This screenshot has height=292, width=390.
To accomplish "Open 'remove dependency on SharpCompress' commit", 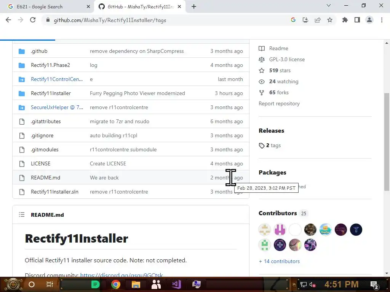I will [137, 51].
